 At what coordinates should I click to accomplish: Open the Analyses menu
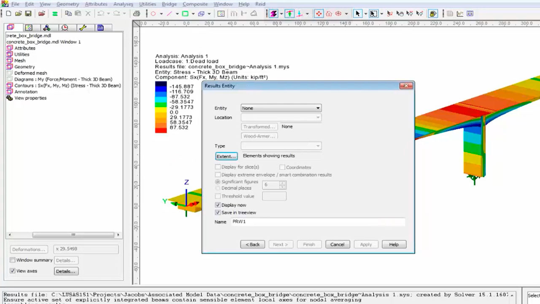(x=123, y=4)
